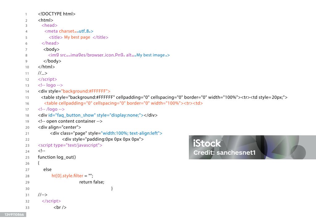Click the 'return false;' statement
Image resolution: width=316 pixels, height=221 pixels.
tap(92, 182)
